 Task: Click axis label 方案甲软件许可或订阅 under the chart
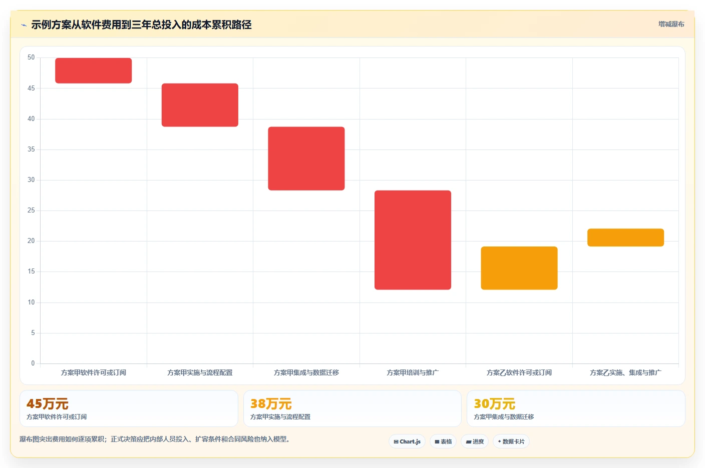94,372
